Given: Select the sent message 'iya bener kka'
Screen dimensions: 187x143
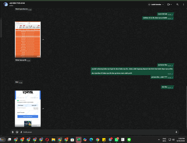Looking at the screenshot, I should click(165, 65).
